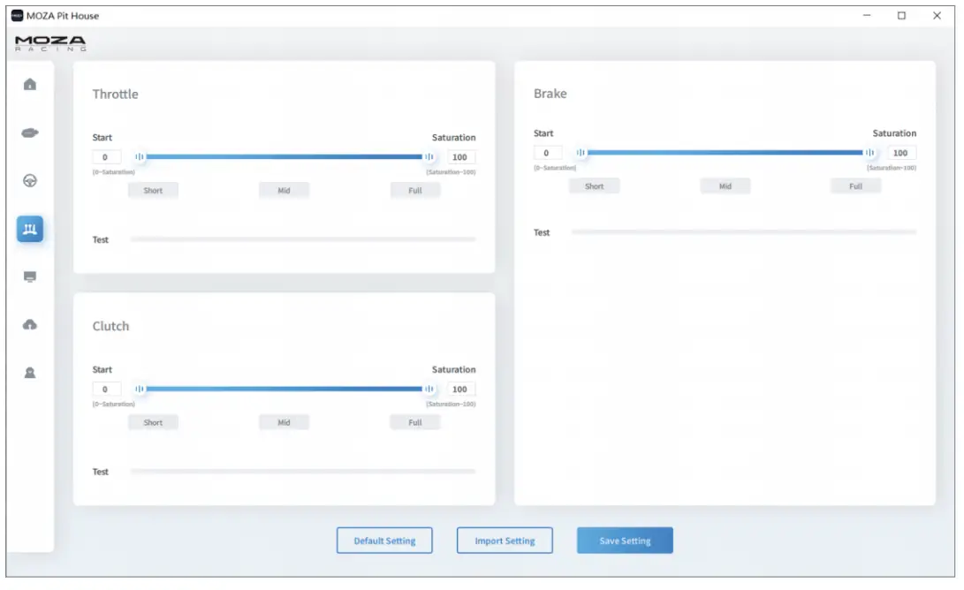Open the wheel base sidebar icon
Viewport: 964px width, 590px height.
[29, 132]
